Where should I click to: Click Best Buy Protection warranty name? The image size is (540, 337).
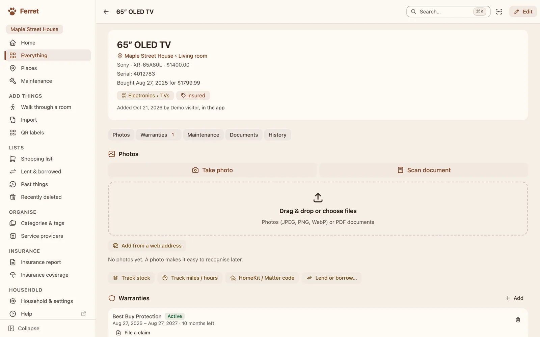click(137, 316)
